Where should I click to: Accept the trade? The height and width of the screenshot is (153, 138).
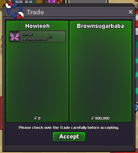click(69, 137)
